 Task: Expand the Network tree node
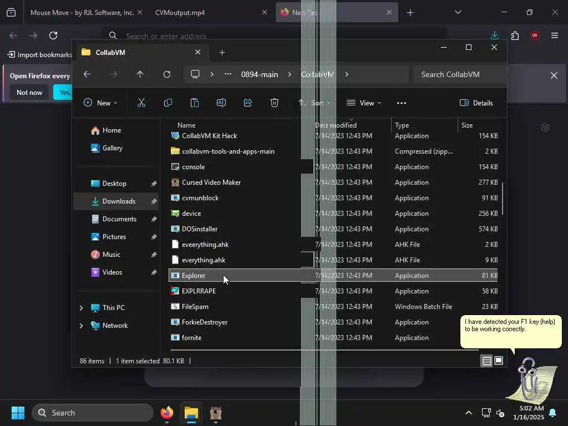point(81,326)
